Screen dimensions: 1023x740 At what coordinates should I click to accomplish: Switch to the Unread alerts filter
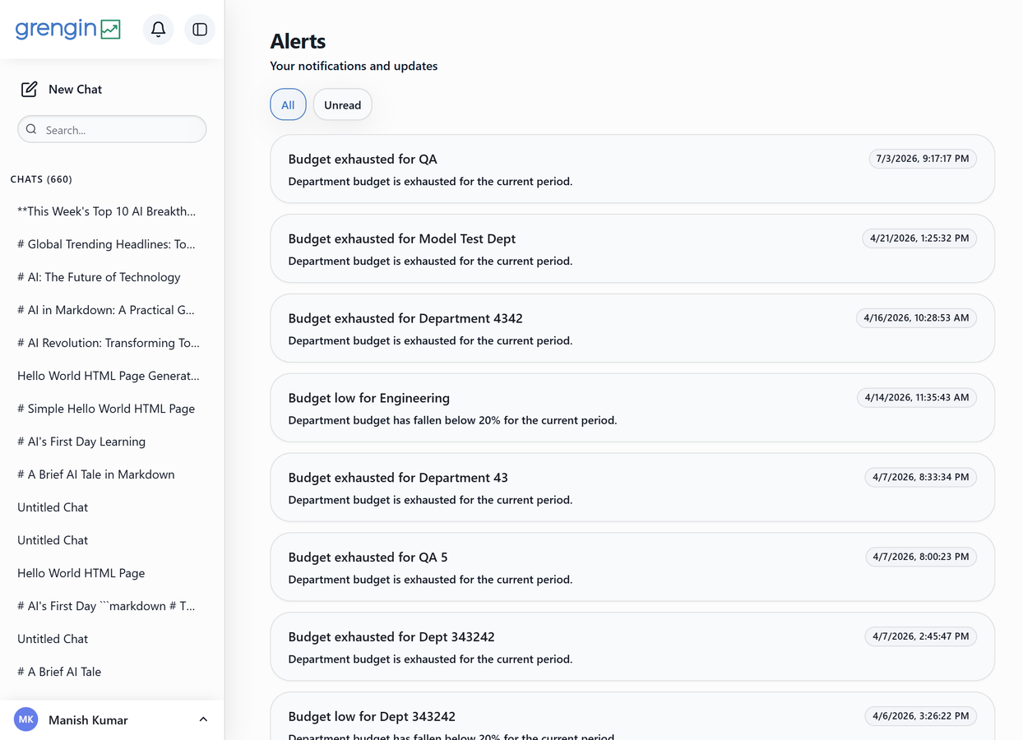pyautogui.click(x=342, y=104)
